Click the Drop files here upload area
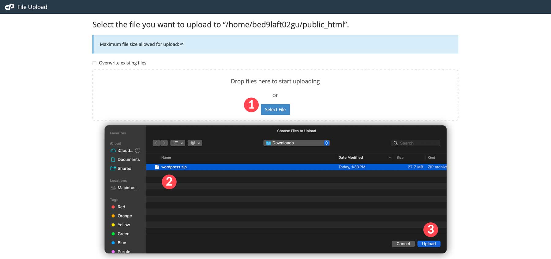 coord(275,95)
